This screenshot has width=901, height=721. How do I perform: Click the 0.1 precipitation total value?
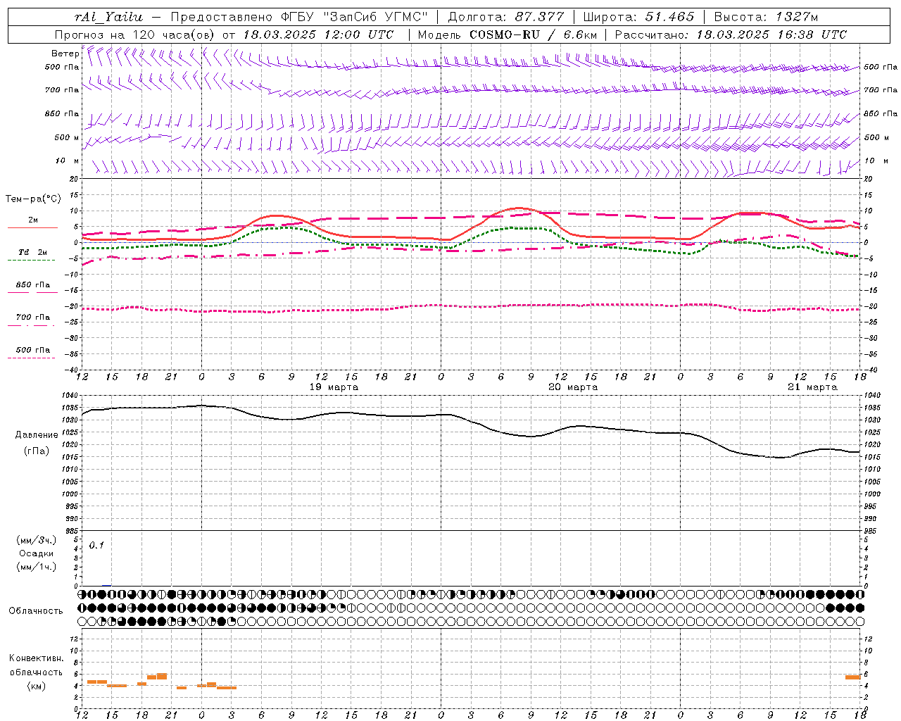click(96, 545)
